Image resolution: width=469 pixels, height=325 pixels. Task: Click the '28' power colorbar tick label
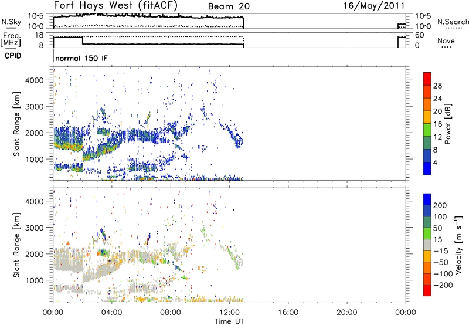pyautogui.click(x=437, y=86)
